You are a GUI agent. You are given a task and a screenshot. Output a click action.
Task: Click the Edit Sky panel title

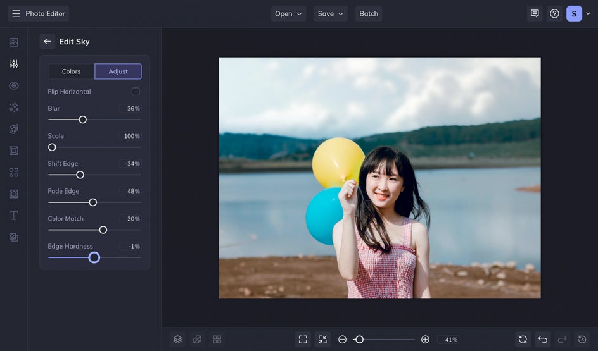pyautogui.click(x=74, y=42)
